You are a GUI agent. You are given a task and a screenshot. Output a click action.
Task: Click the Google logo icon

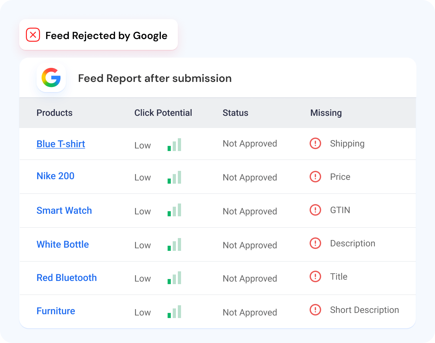pyautogui.click(x=51, y=77)
